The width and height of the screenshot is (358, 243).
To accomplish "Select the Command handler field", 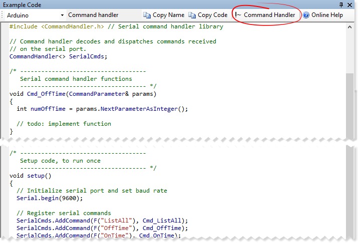I will tap(104, 15).
